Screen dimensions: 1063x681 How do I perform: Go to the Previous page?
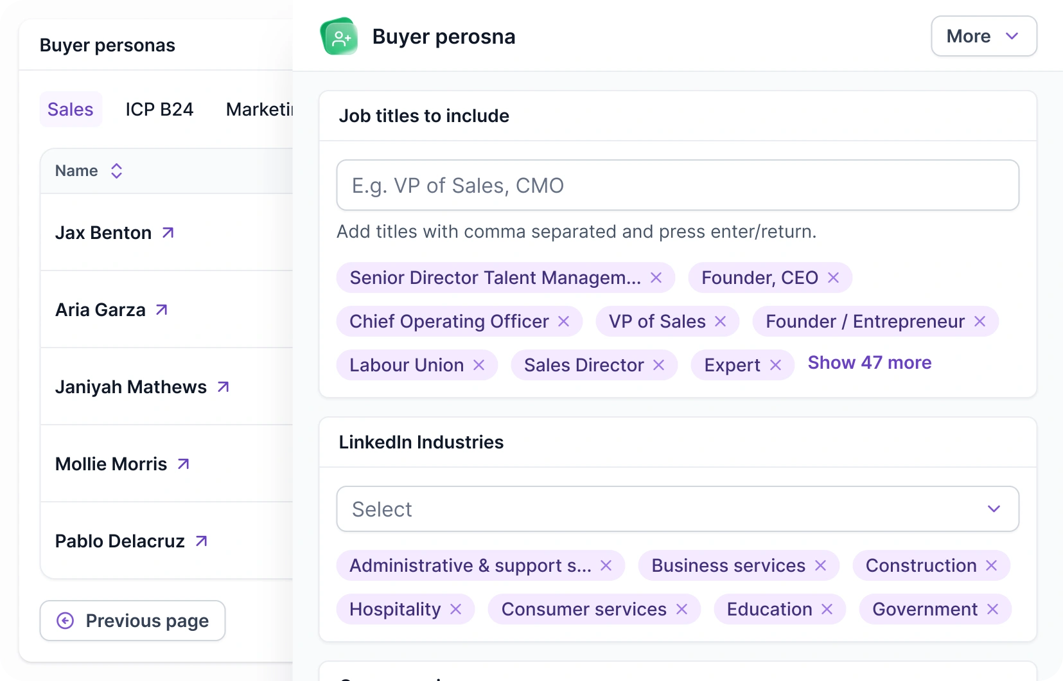pyautogui.click(x=132, y=621)
